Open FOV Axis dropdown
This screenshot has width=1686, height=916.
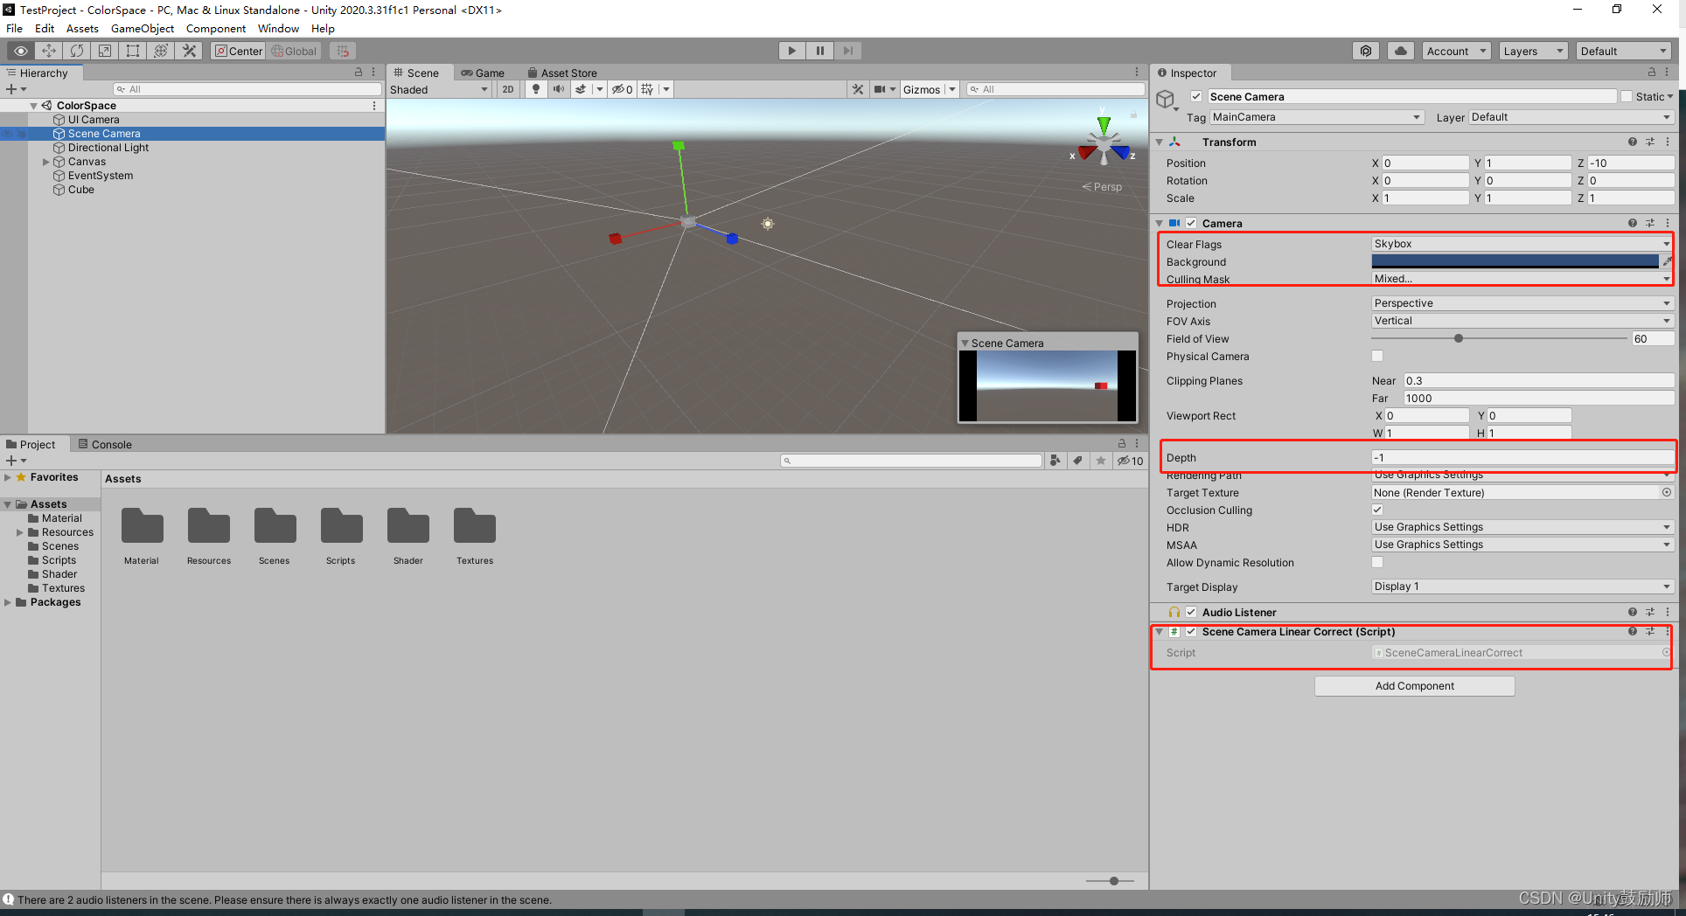1522,321
